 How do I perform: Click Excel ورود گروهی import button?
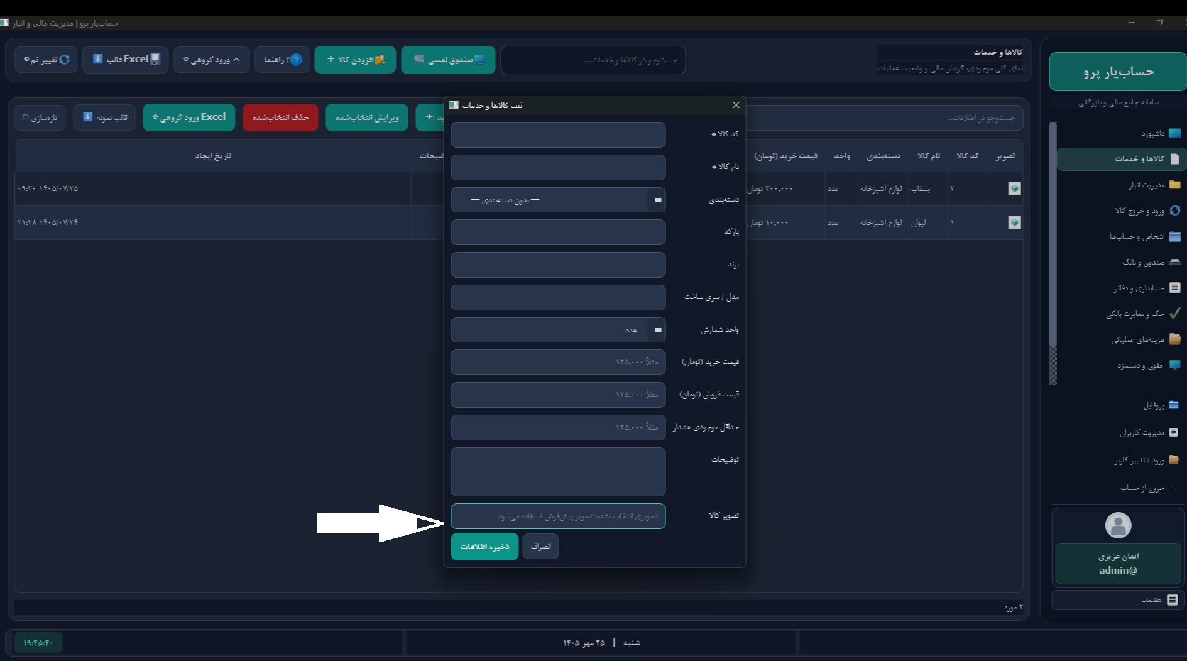click(189, 117)
